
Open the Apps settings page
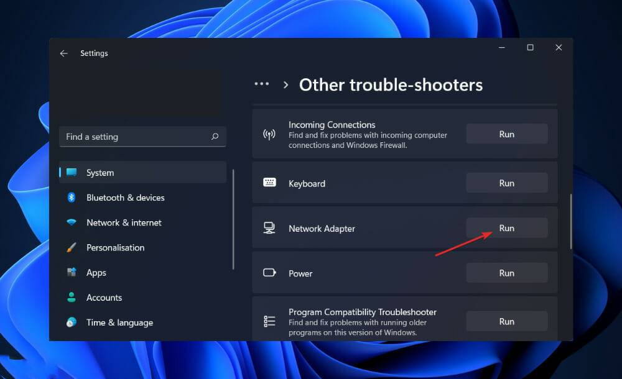(142, 272)
